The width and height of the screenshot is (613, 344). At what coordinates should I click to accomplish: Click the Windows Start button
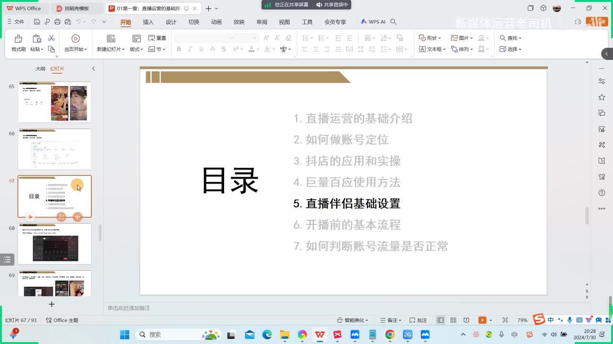[125, 334]
